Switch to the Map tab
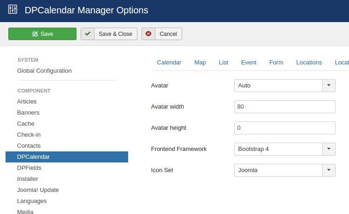This screenshot has height=214, width=349. click(200, 63)
